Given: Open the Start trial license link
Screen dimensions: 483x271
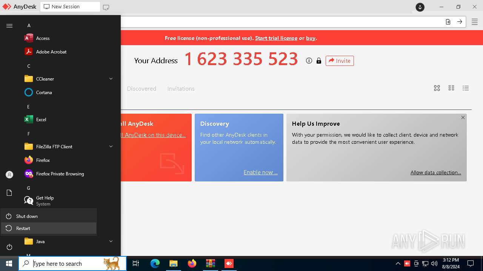Looking at the screenshot, I should pyautogui.click(x=276, y=38).
